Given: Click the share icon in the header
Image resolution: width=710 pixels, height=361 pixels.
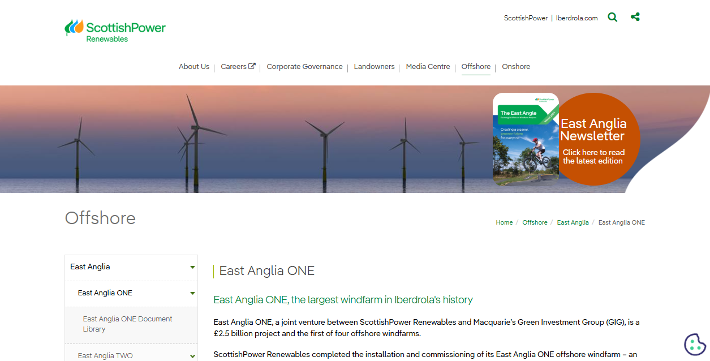Looking at the screenshot, I should click(x=635, y=17).
